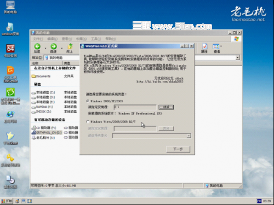
Task: Click the disabled Vista install source field
Action: (135, 128)
